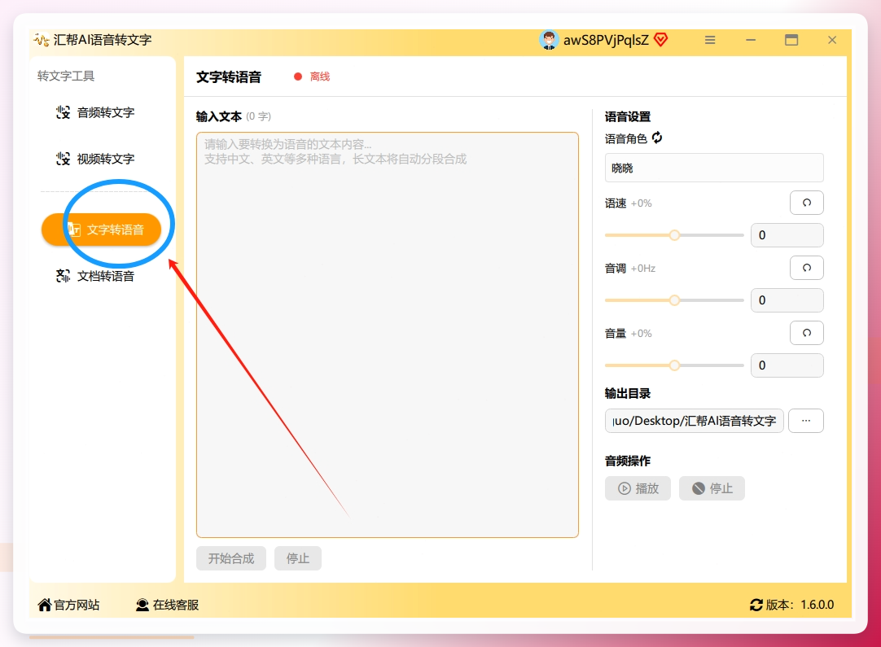Screen dimensions: 881x647
Task: Click the 官方网站 home icon
Action: [45, 605]
